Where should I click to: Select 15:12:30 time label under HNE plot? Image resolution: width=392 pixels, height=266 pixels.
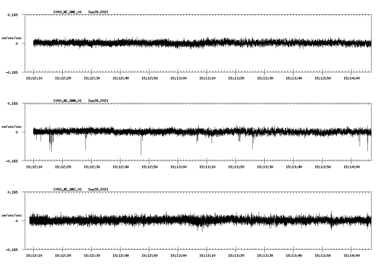click(x=92, y=78)
